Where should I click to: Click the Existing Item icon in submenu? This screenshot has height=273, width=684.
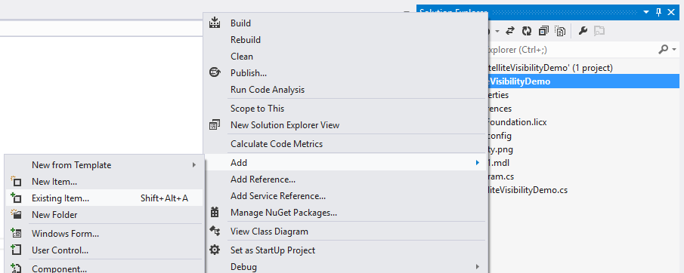point(16,198)
